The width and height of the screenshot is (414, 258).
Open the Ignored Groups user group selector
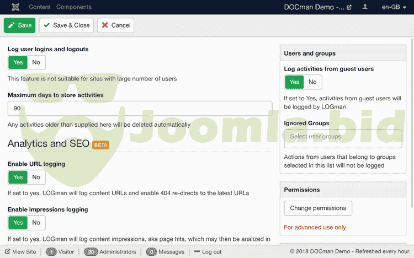(x=343, y=138)
